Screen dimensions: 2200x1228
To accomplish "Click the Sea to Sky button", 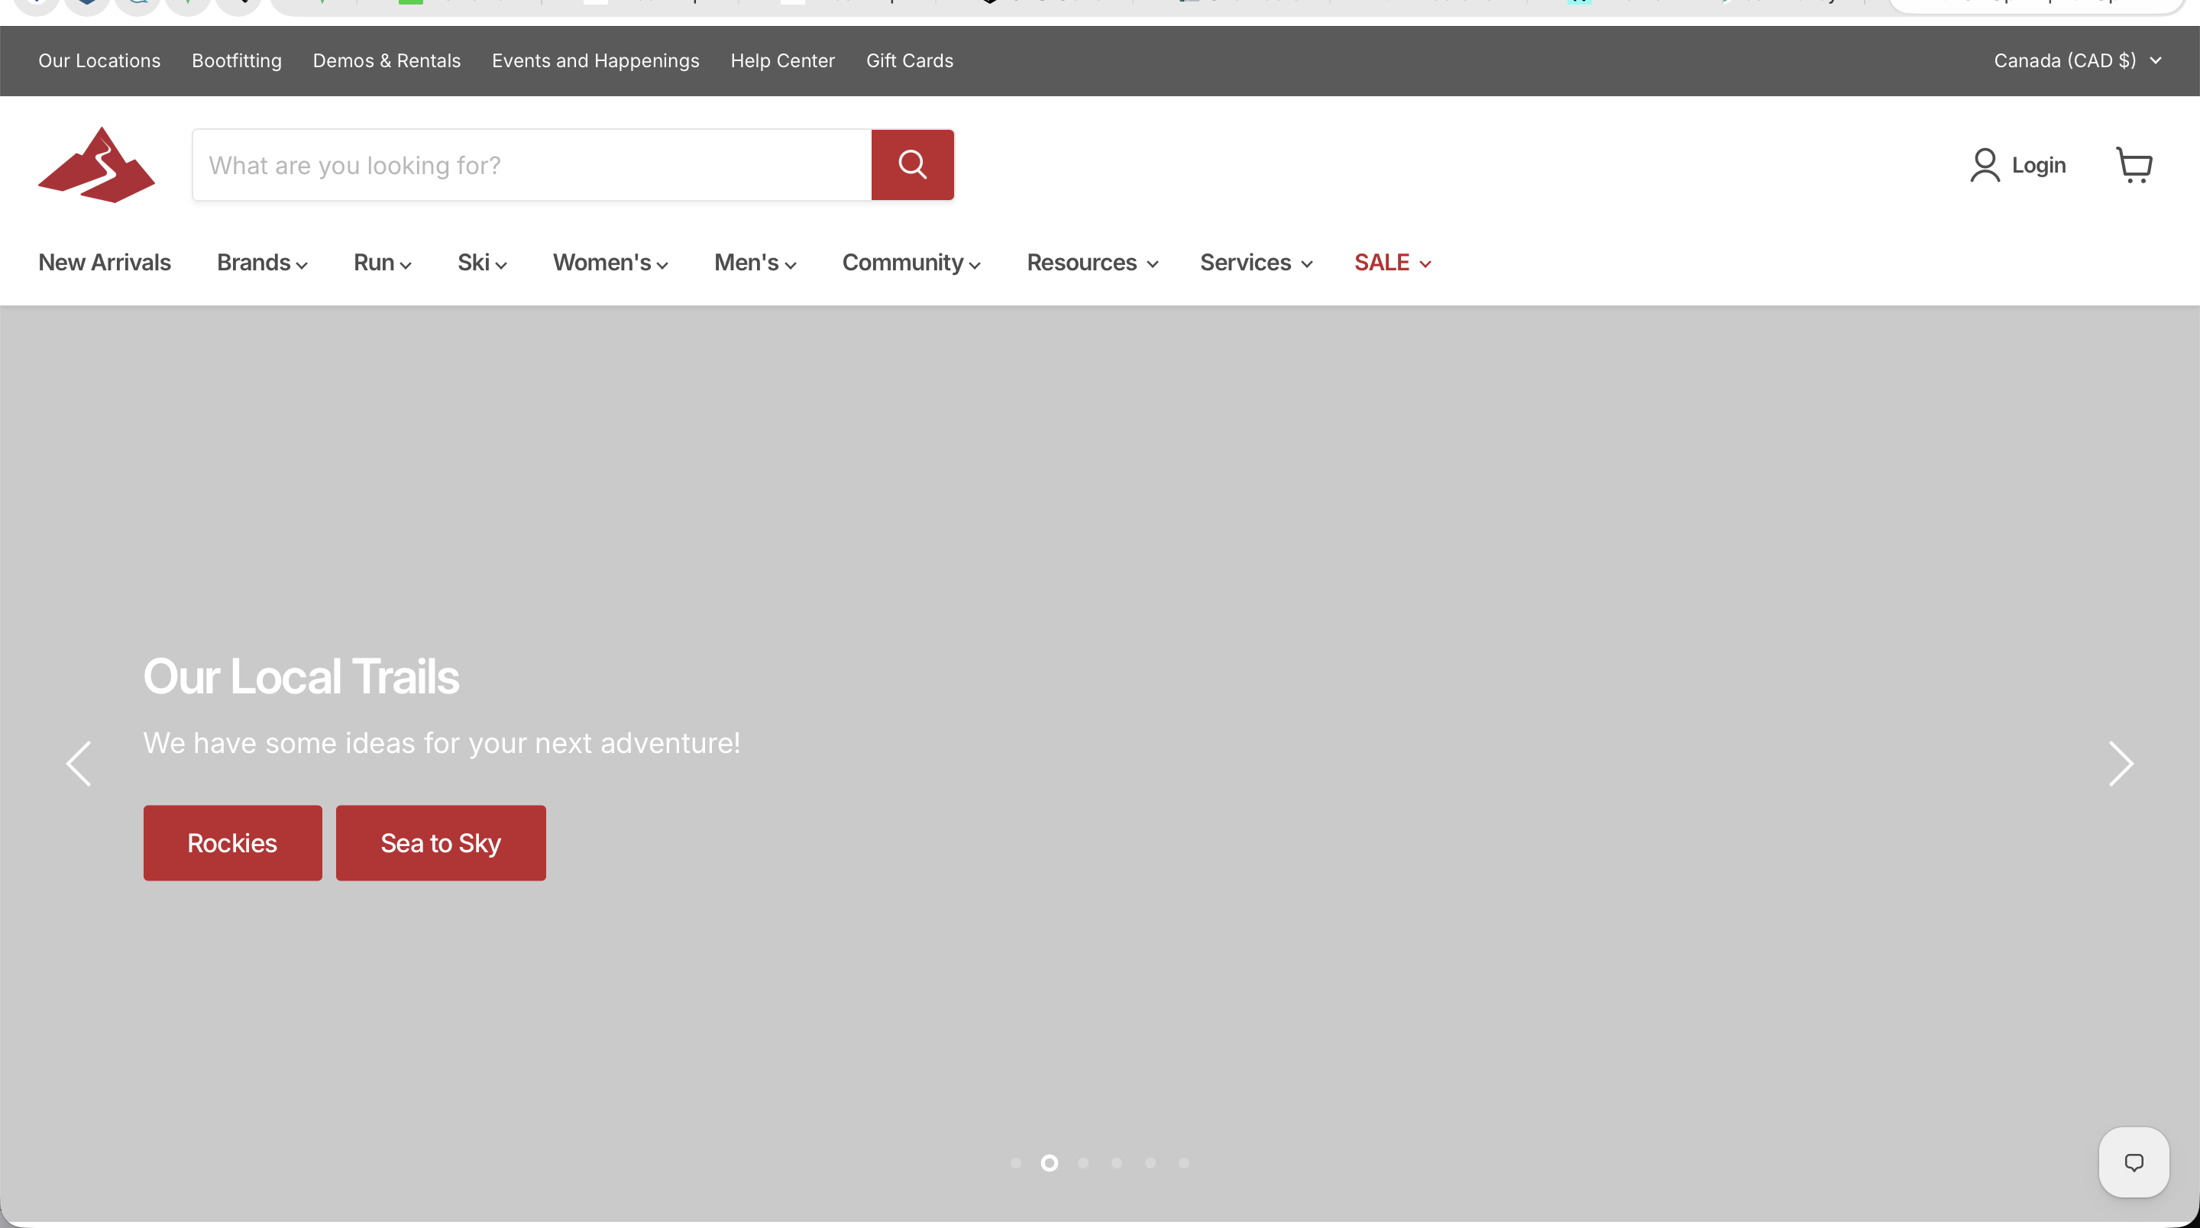I will 441,843.
